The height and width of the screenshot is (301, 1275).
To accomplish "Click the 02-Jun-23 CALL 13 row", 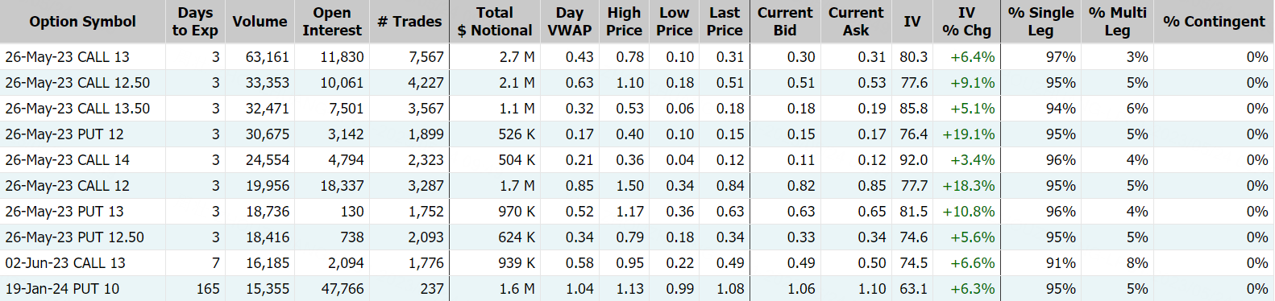I will (637, 263).
